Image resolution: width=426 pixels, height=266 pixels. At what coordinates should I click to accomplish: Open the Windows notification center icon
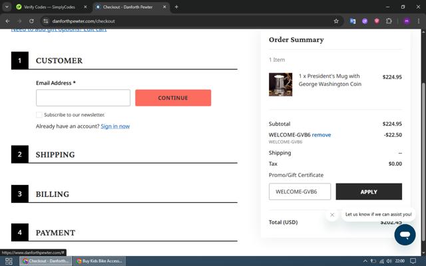(413, 261)
